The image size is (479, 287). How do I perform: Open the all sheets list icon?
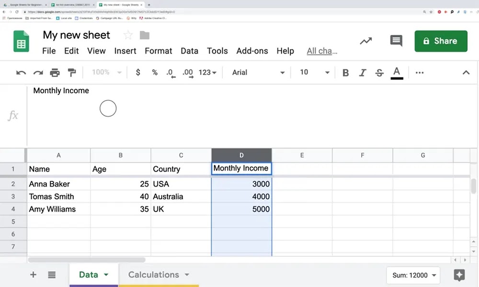52,275
